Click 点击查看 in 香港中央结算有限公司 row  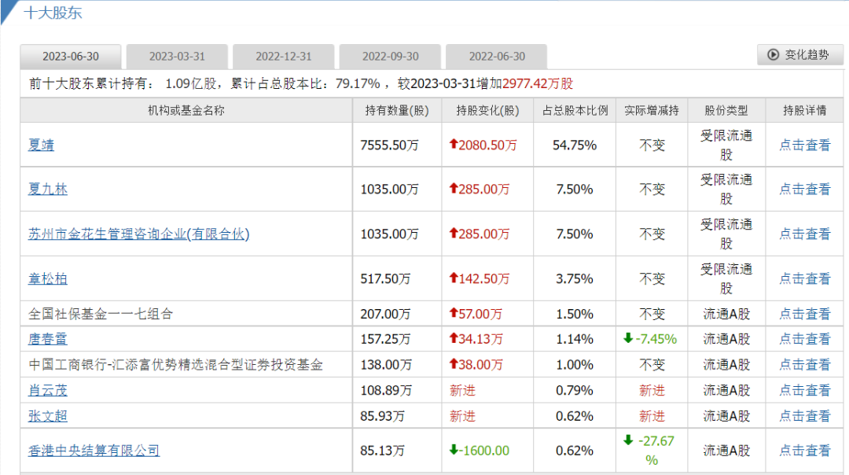(804, 451)
